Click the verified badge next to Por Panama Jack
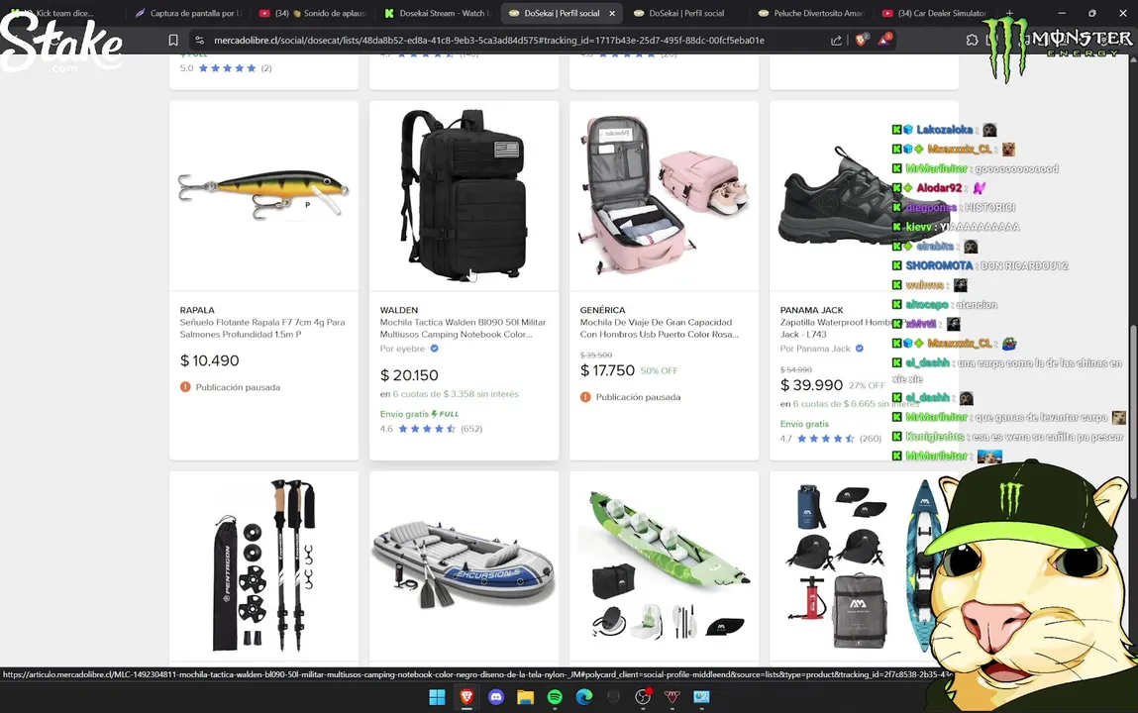The image size is (1138, 713). coord(860,349)
